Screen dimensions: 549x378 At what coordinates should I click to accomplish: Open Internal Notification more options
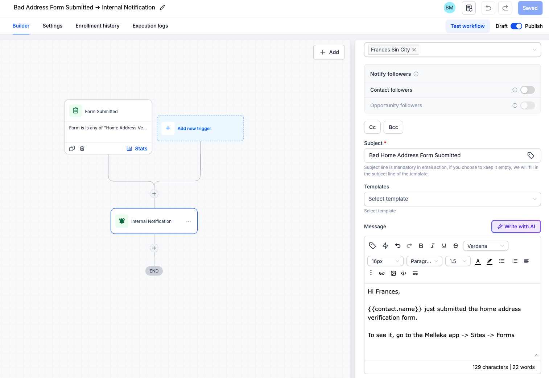[189, 221]
